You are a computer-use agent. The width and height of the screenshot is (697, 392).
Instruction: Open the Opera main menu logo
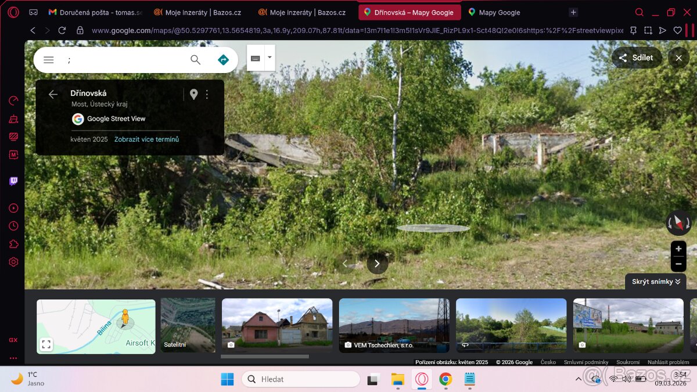pyautogui.click(x=13, y=12)
